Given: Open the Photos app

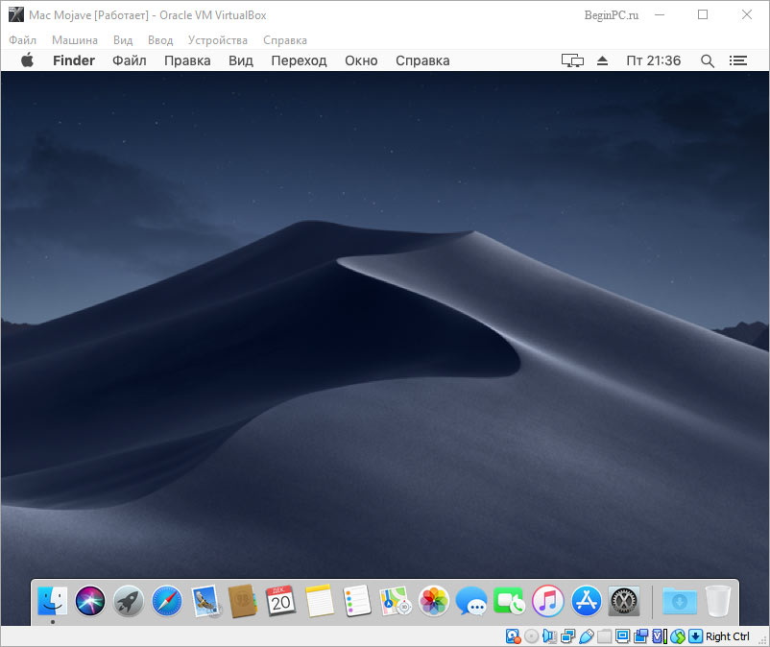Looking at the screenshot, I should tap(434, 600).
